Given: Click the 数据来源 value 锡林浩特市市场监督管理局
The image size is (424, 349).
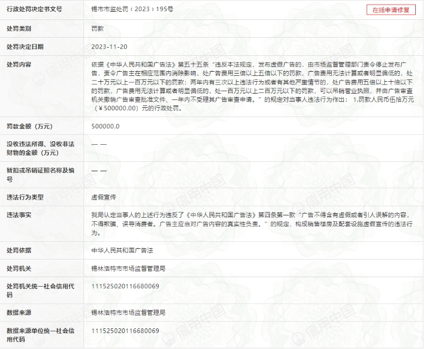Looking at the screenshot, I should point(128,312).
